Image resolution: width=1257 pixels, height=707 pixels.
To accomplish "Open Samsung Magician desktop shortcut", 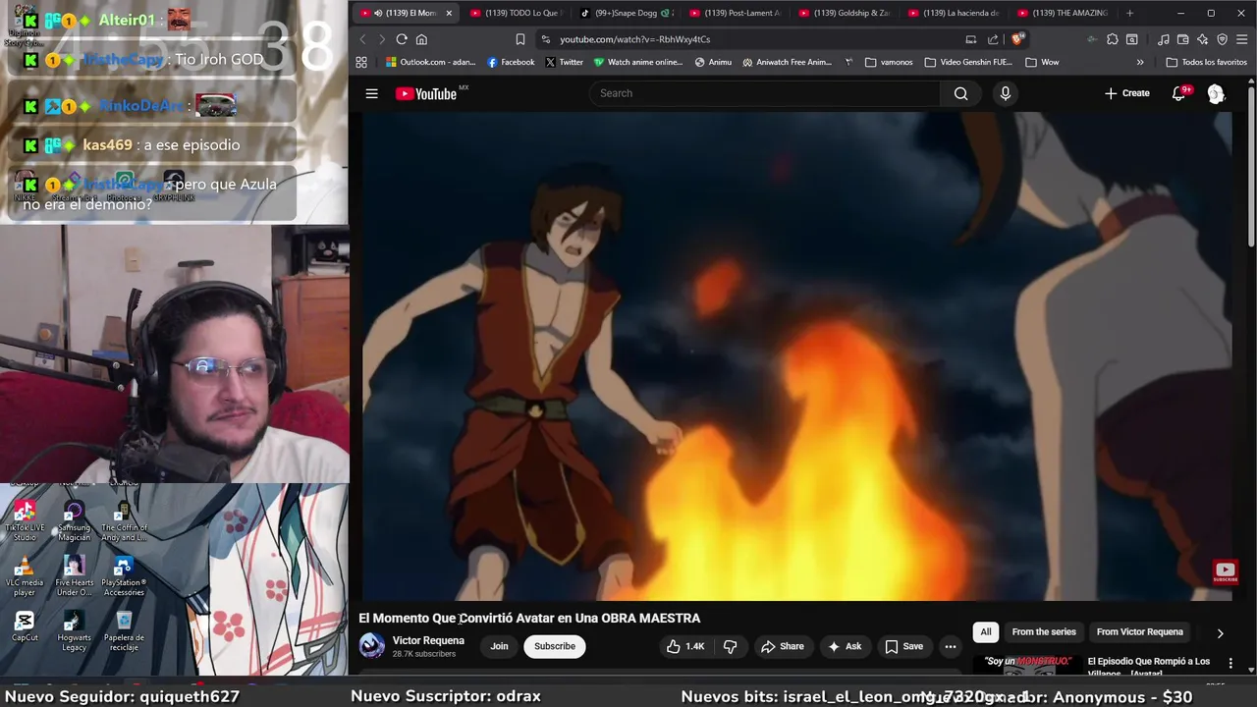I will [x=74, y=520].
